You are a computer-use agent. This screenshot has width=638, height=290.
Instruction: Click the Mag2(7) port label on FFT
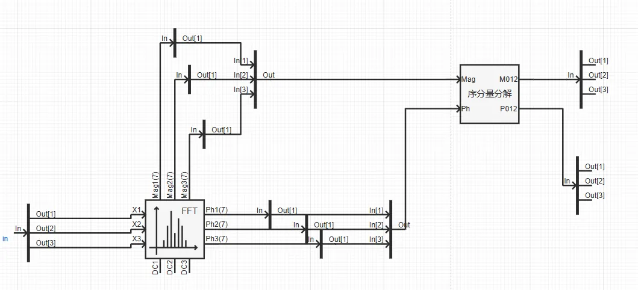coord(170,184)
